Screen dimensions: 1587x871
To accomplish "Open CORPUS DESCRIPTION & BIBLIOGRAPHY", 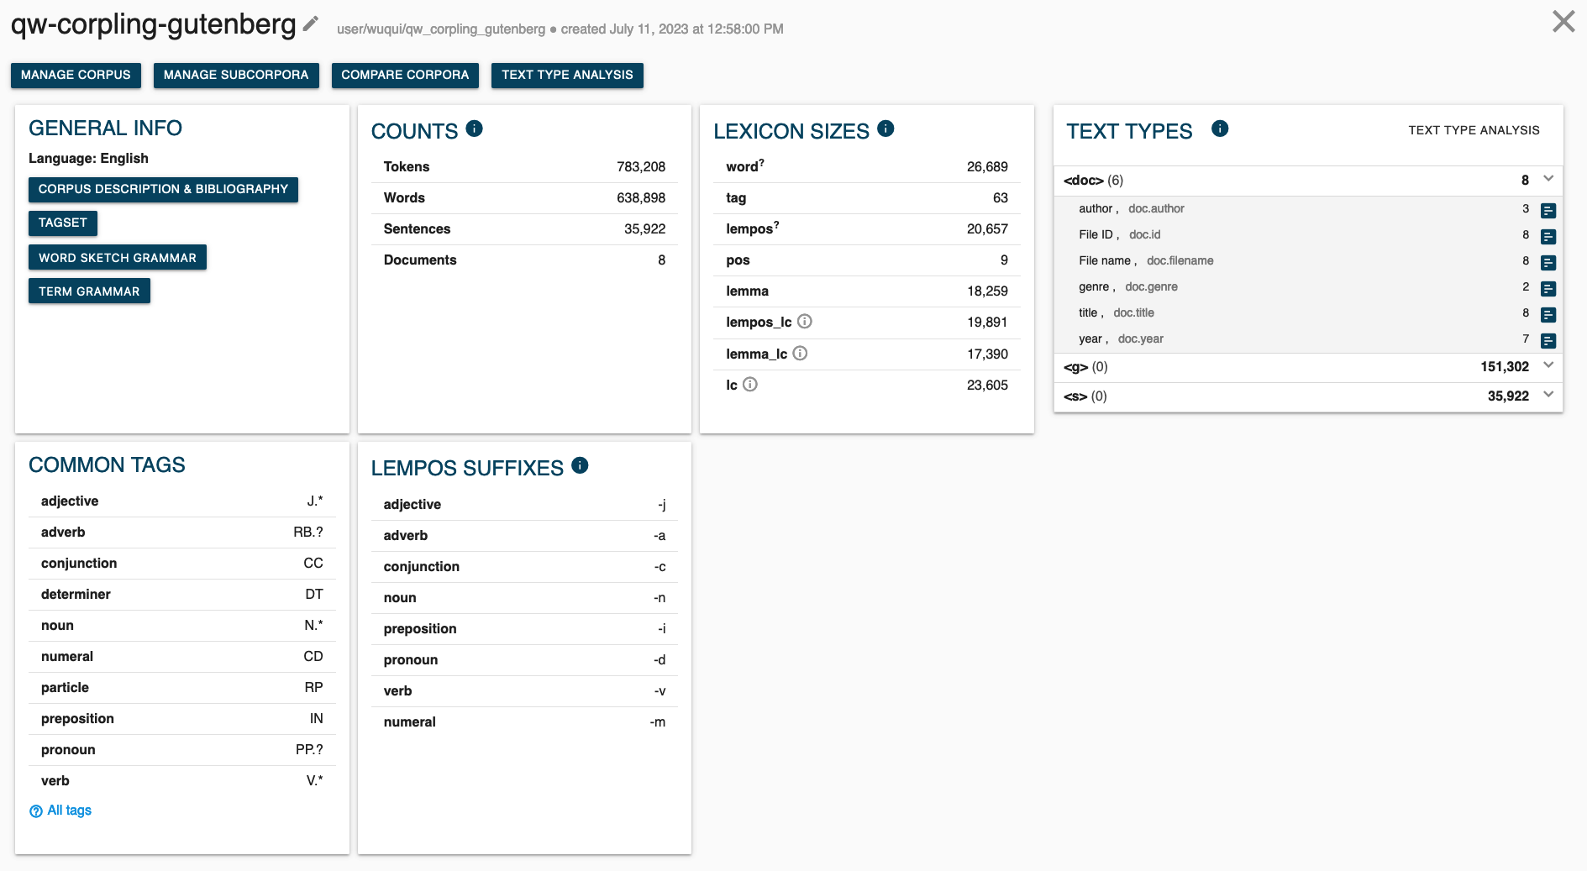I will point(163,189).
